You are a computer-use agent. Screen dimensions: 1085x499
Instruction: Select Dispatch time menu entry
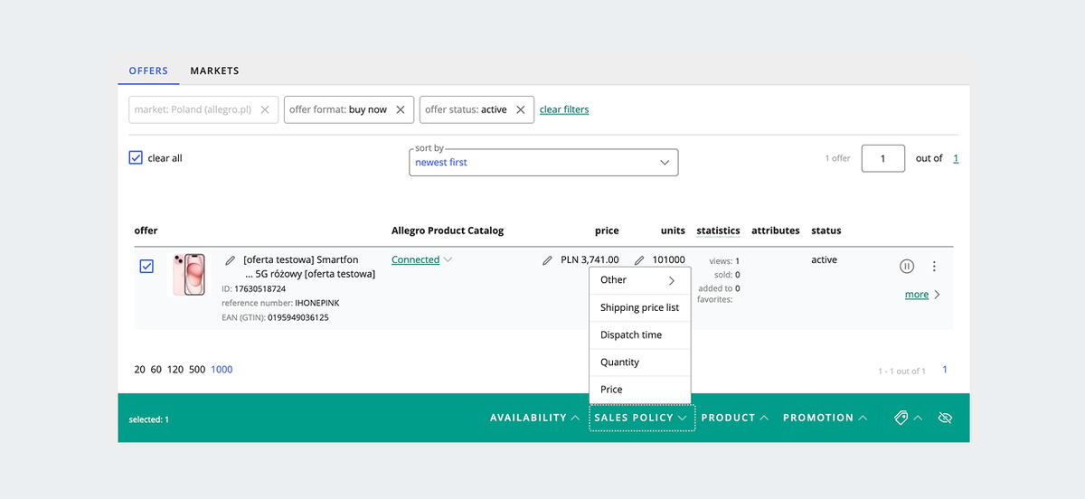(631, 334)
